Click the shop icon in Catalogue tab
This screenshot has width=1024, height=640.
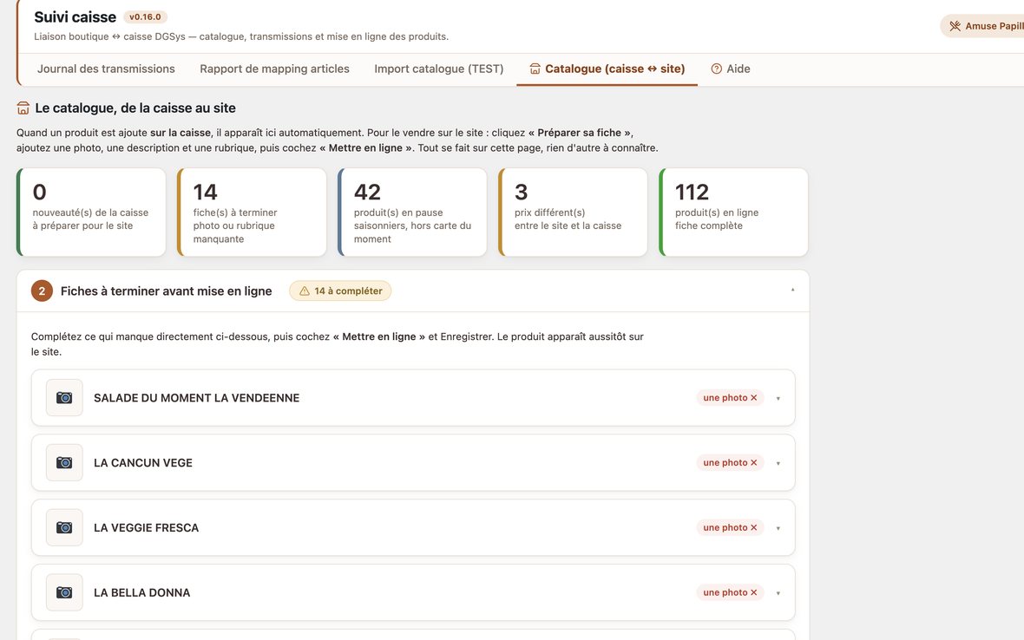pyautogui.click(x=535, y=69)
